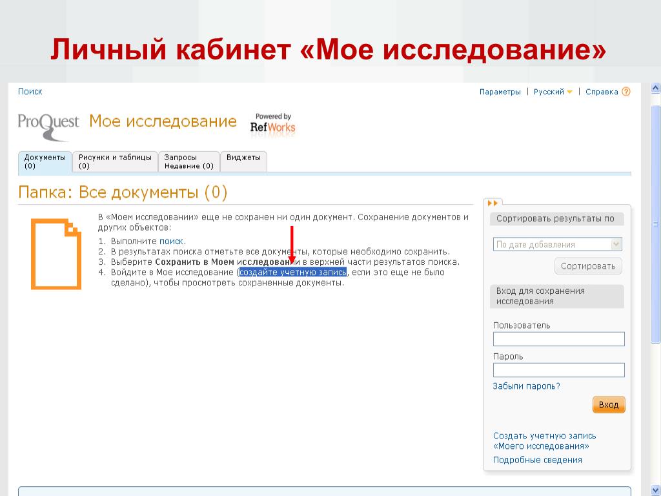
Task: Click the 'Мое исследование' page title
Action: (x=163, y=121)
